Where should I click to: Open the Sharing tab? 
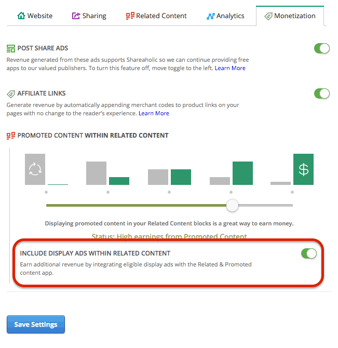pos(89,16)
